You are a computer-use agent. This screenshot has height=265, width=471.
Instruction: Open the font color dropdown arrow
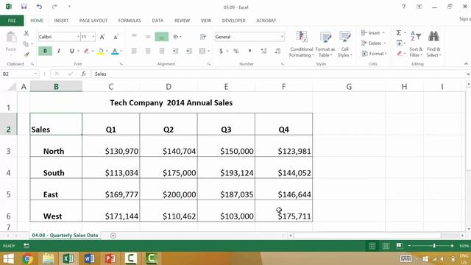[x=121, y=52]
